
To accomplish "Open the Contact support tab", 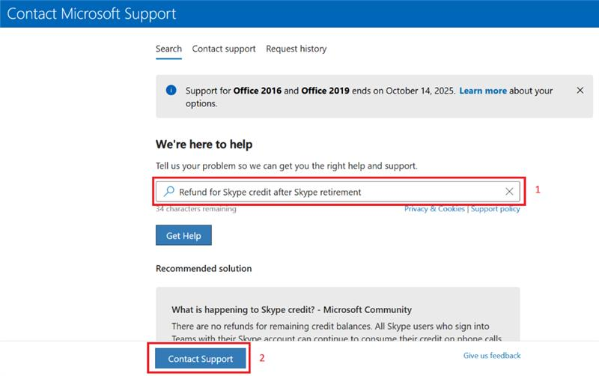I will pos(224,49).
